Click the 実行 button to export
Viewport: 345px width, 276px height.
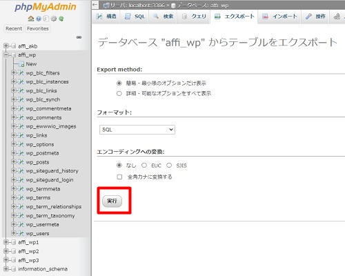point(112,201)
